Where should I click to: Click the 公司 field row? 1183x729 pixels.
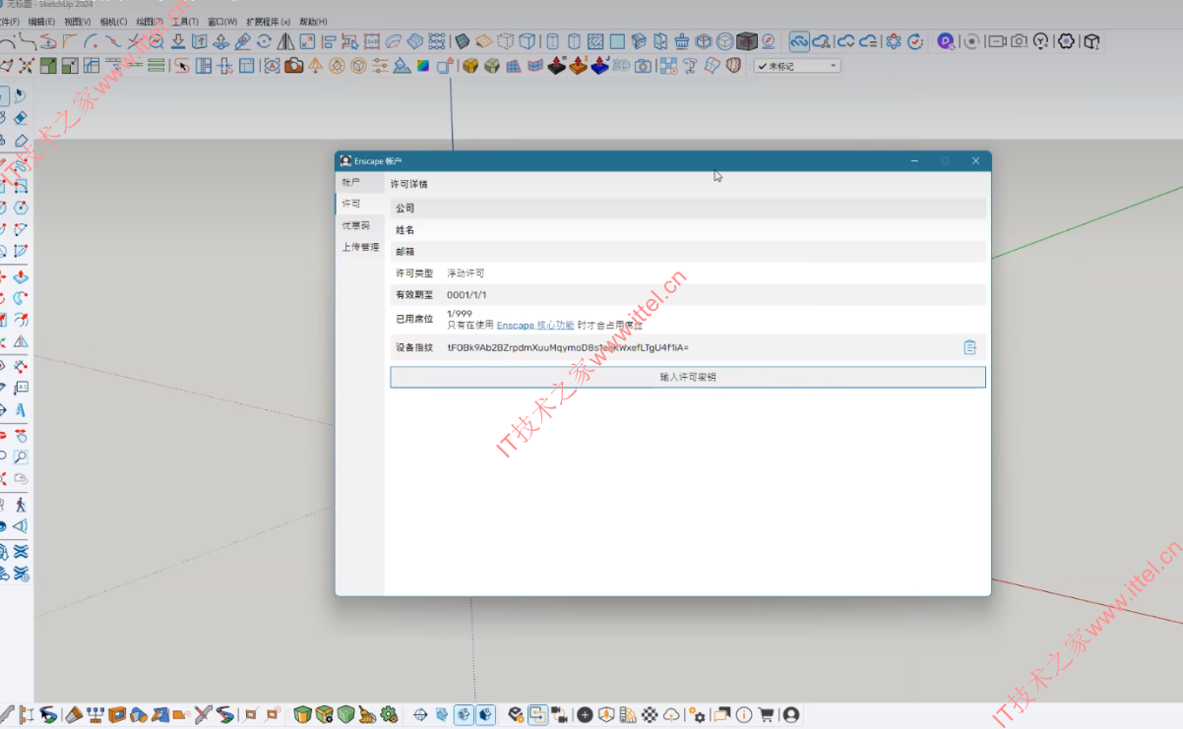[x=688, y=209]
